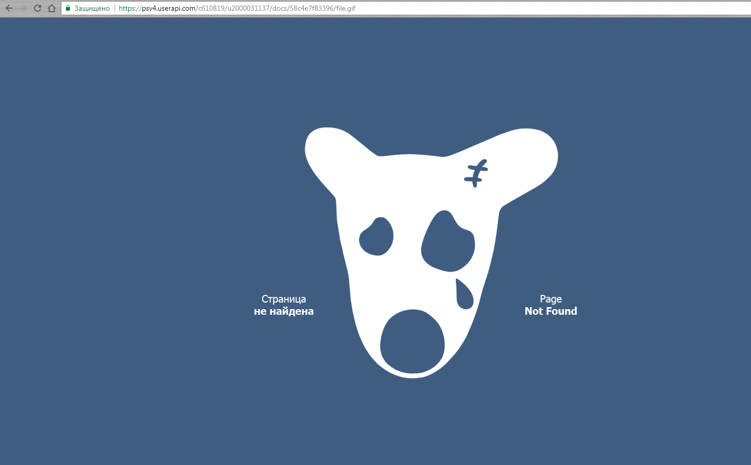
Task: Click the browser Forward arrow
Action: coord(23,8)
